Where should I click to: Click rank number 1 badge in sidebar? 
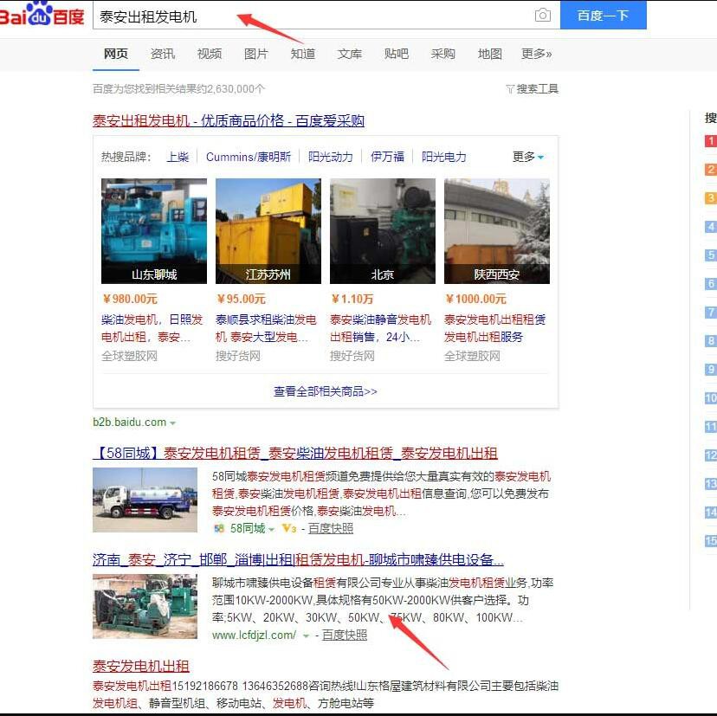pyautogui.click(x=711, y=141)
